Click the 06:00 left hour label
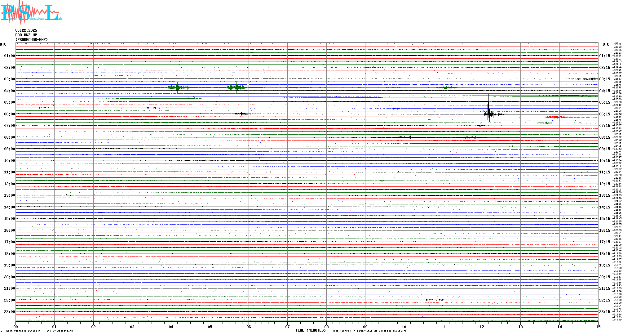623x335 pixels. click(x=9, y=114)
